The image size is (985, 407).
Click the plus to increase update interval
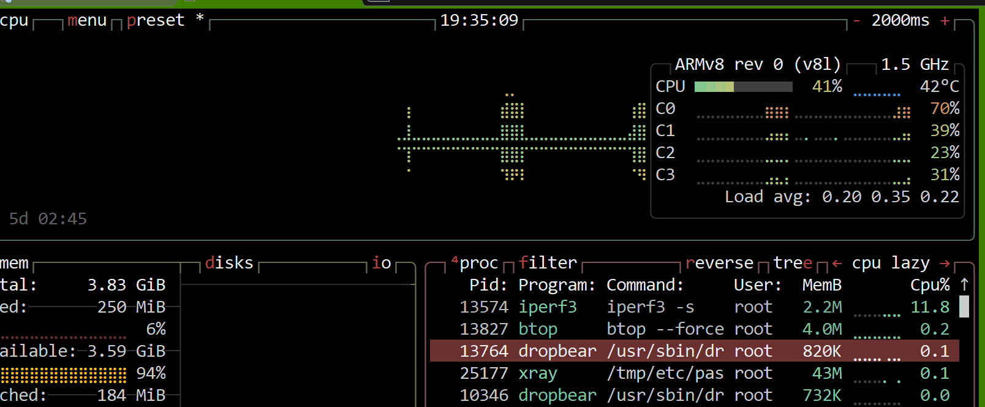click(945, 21)
